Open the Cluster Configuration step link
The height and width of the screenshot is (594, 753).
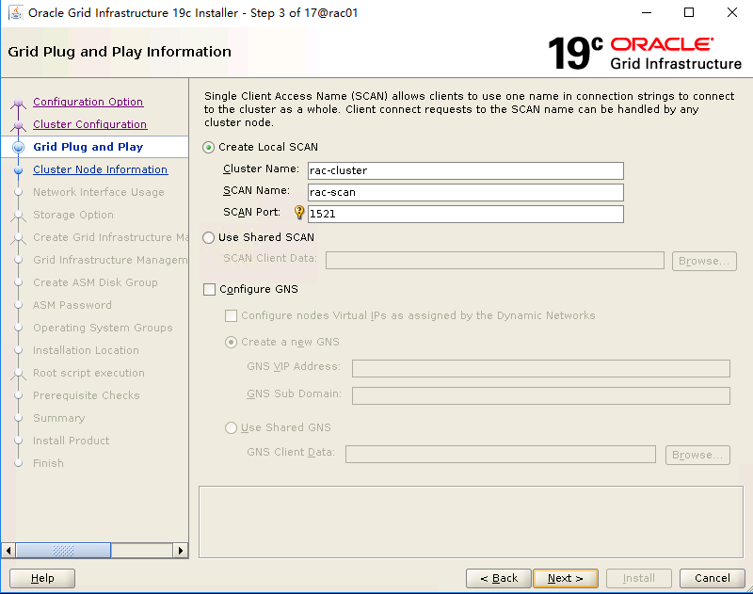click(89, 124)
